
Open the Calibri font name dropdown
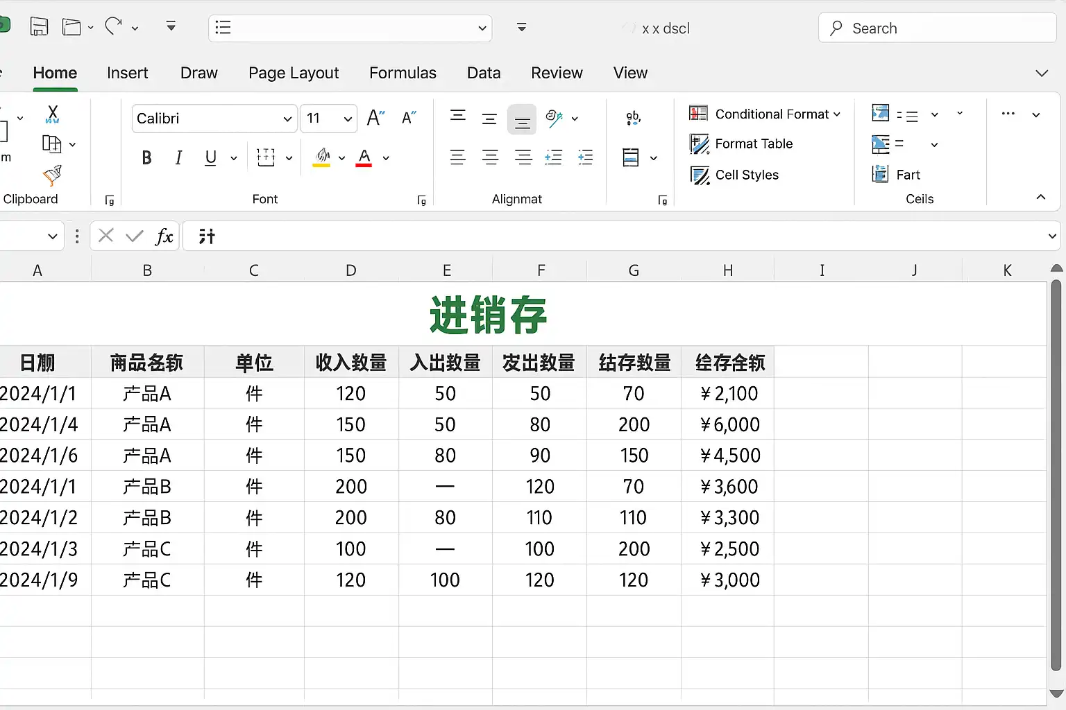(287, 119)
